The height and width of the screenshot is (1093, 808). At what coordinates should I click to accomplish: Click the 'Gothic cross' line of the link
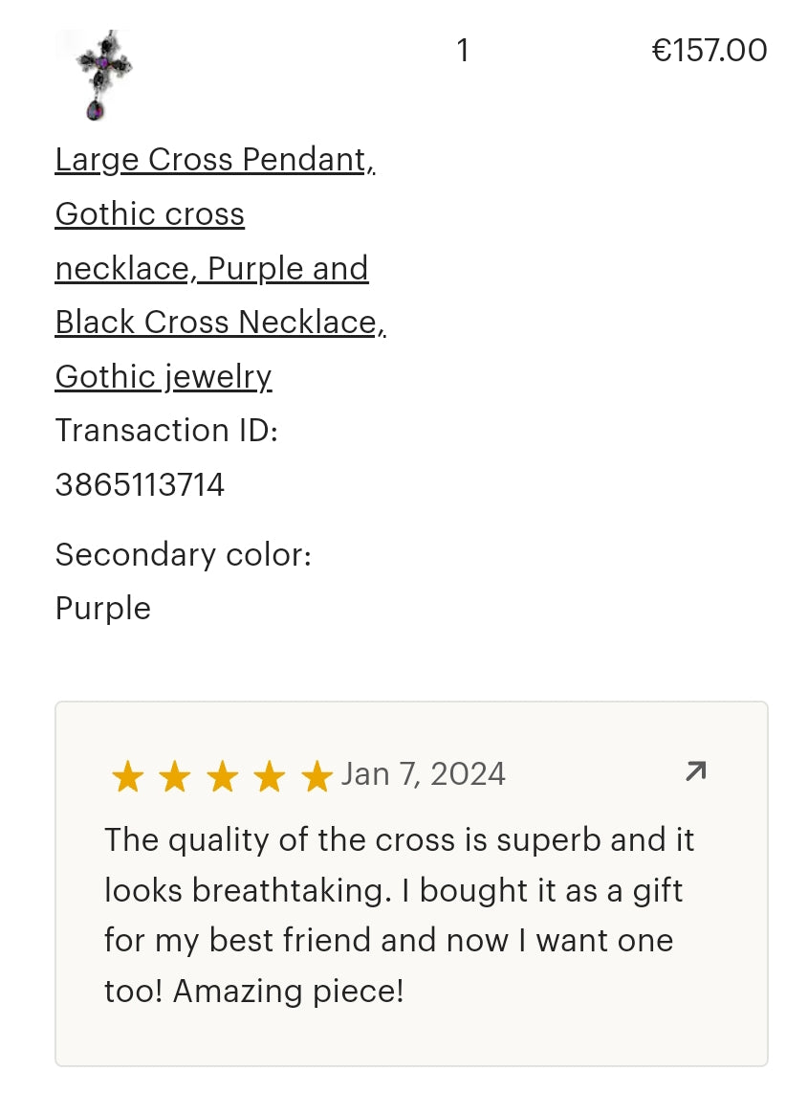[x=150, y=214]
